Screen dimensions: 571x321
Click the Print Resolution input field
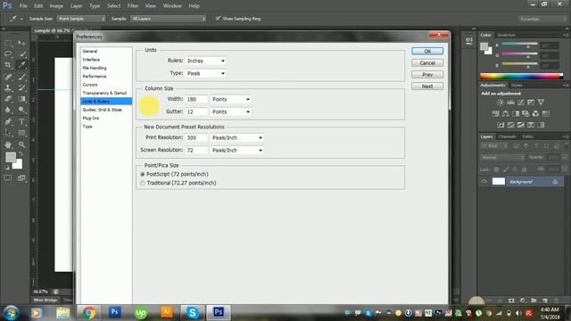(196, 137)
